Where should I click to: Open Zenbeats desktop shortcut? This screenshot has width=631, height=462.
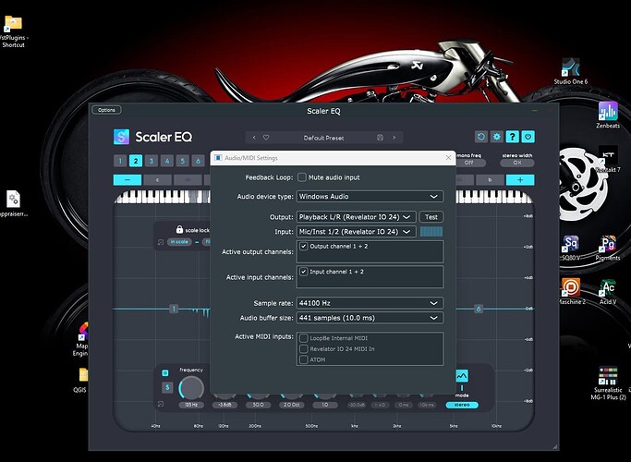coord(608,115)
